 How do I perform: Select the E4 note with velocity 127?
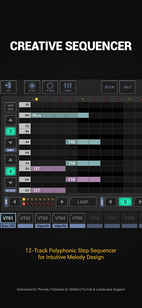tap(48, 169)
